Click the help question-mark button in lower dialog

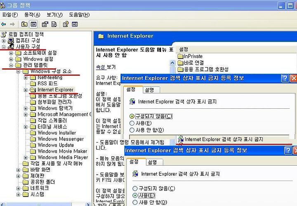point(288,150)
